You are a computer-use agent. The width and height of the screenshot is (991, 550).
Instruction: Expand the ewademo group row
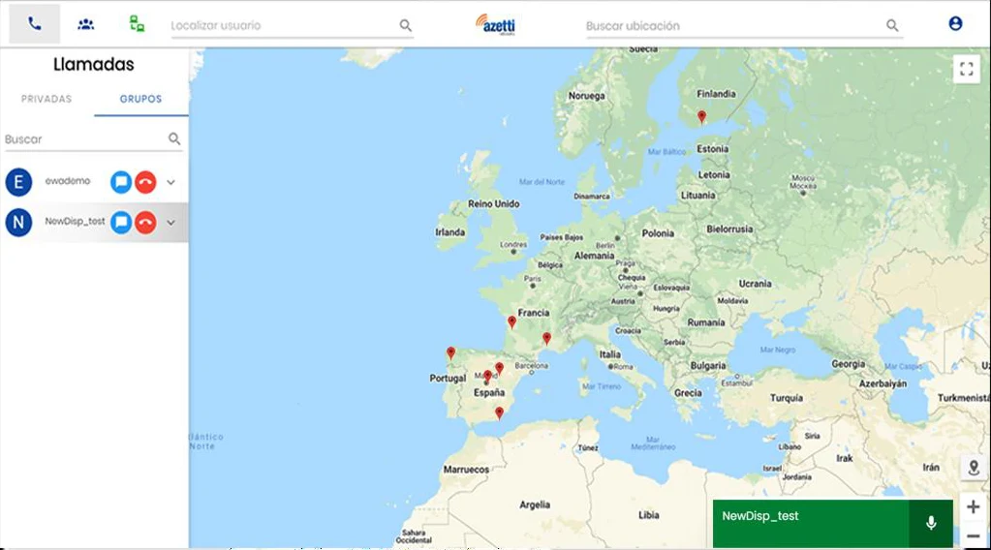point(170,182)
